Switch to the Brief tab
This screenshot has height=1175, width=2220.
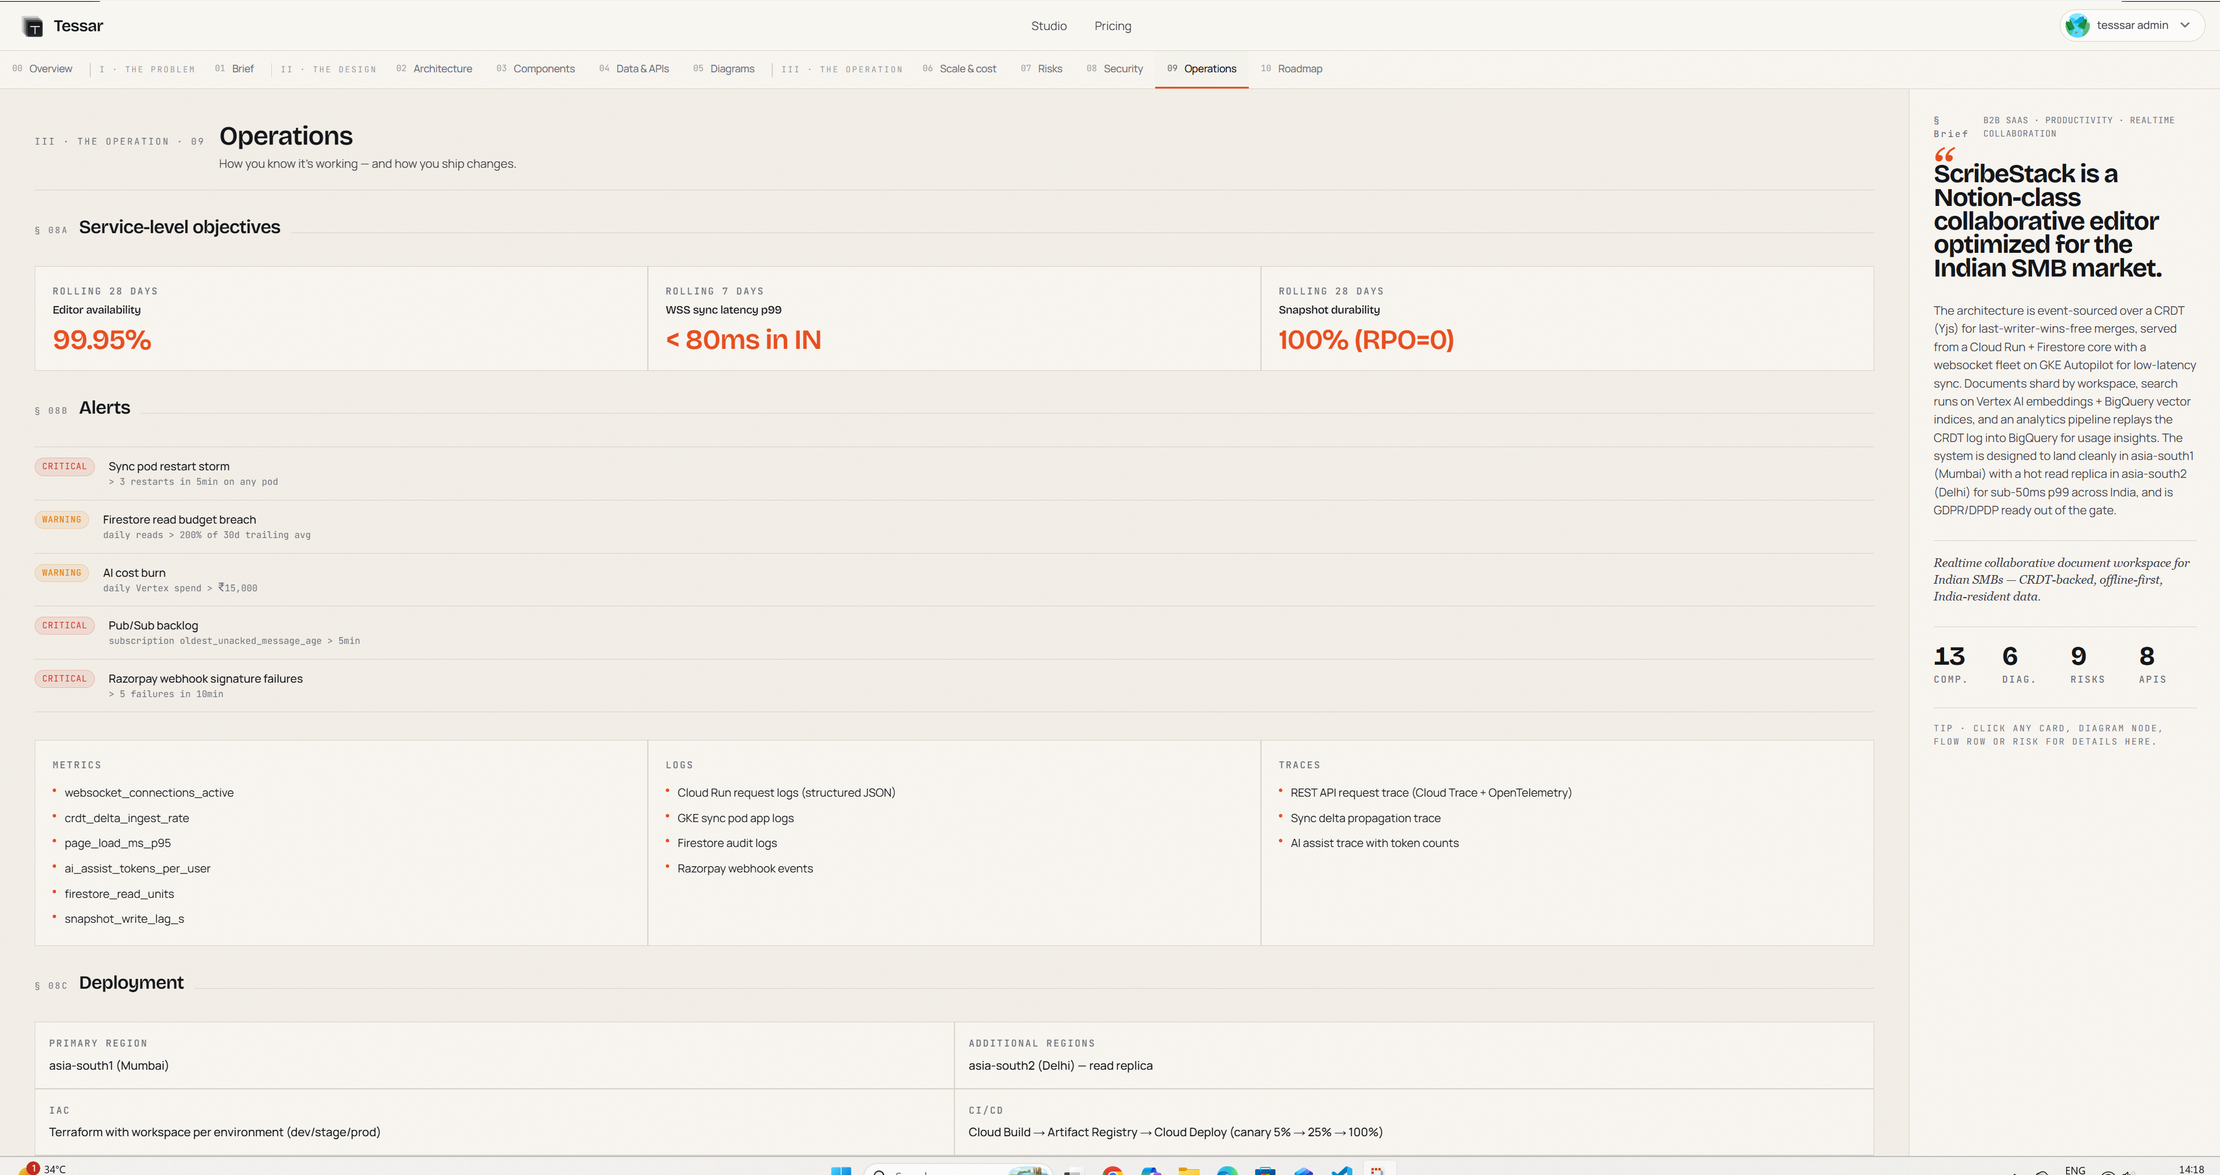tap(234, 69)
